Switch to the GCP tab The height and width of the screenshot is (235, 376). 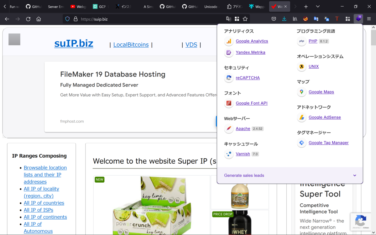coord(101,7)
